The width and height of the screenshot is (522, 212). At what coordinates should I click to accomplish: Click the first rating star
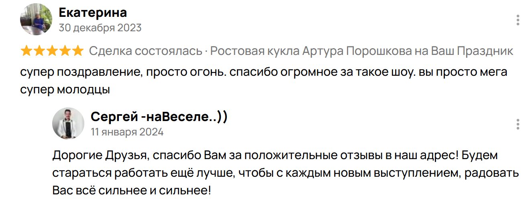point(27,51)
